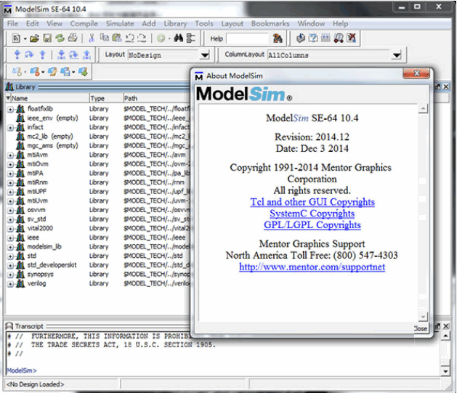Expand the infact library node
Image resolution: width=457 pixels, height=393 pixels.
point(10,128)
